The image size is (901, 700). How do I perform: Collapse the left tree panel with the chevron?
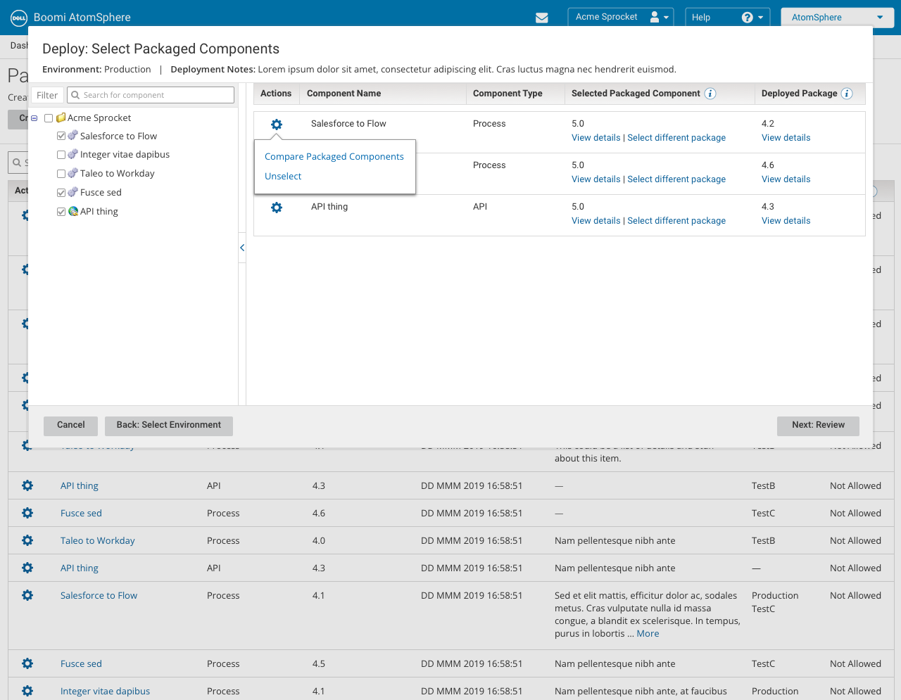(x=242, y=248)
